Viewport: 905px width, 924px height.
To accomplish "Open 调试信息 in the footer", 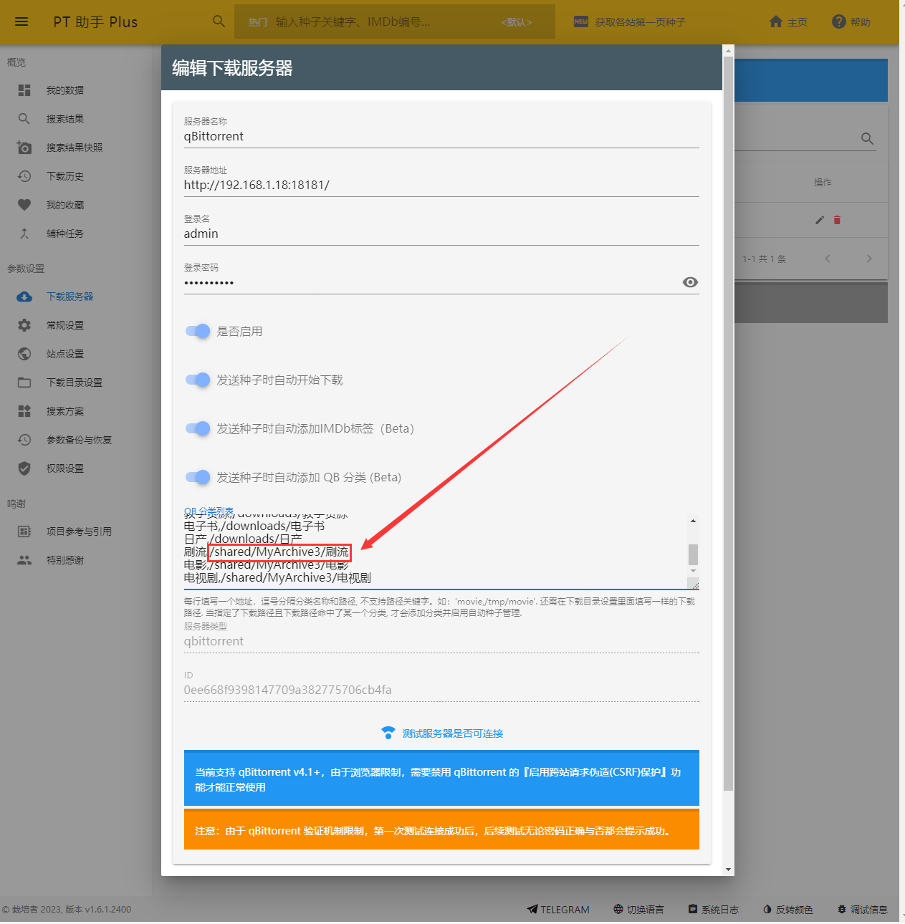I will coord(862,910).
